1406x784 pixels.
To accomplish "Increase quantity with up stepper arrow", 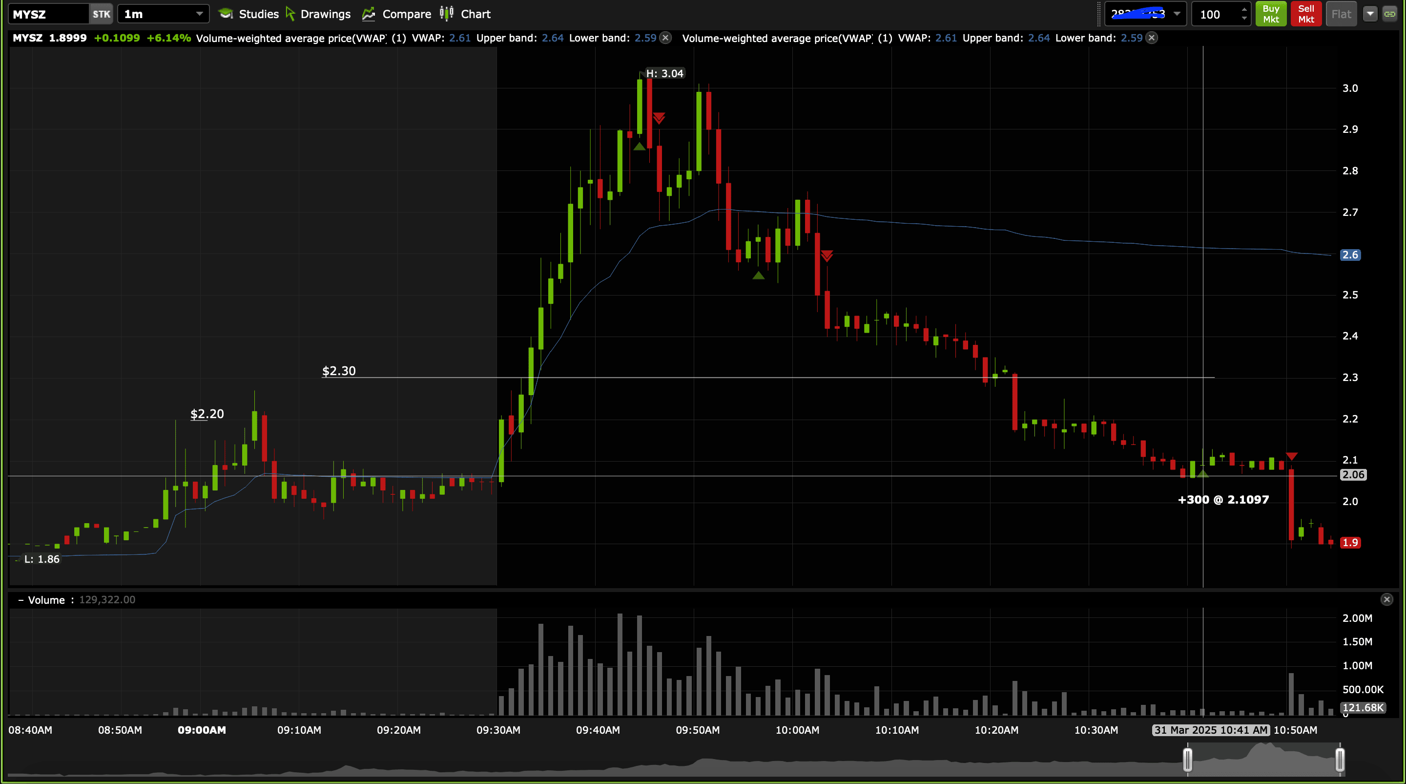I will coord(1244,9).
